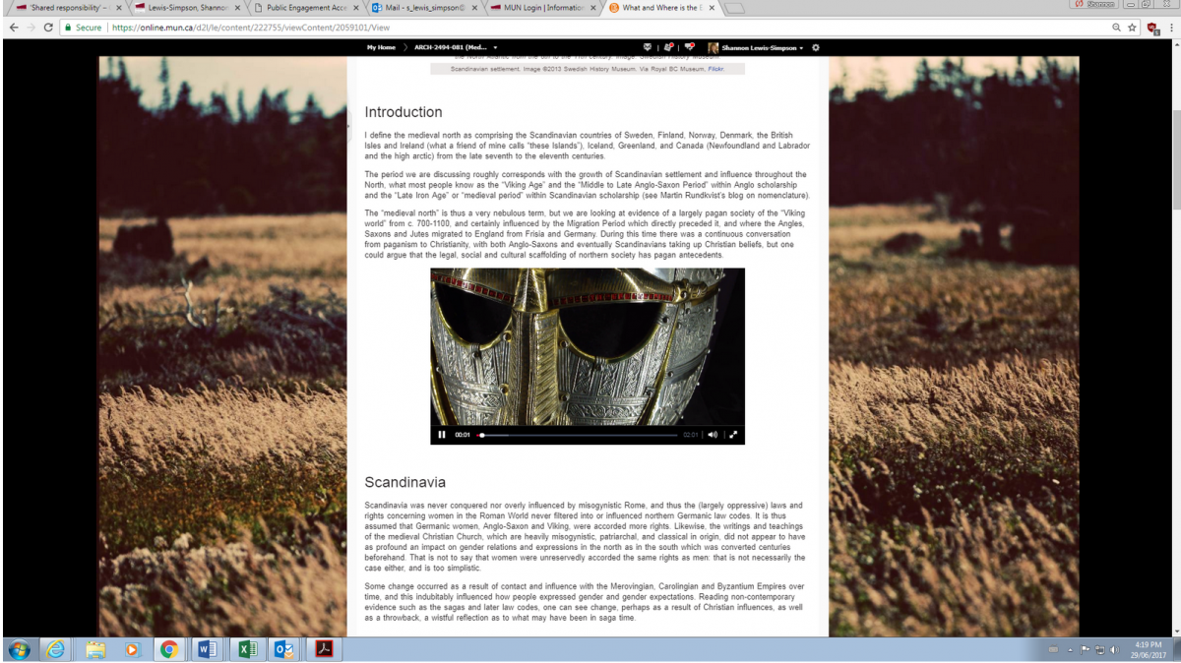Seek along the video progress bar
The height and width of the screenshot is (663, 1181).
click(578, 435)
